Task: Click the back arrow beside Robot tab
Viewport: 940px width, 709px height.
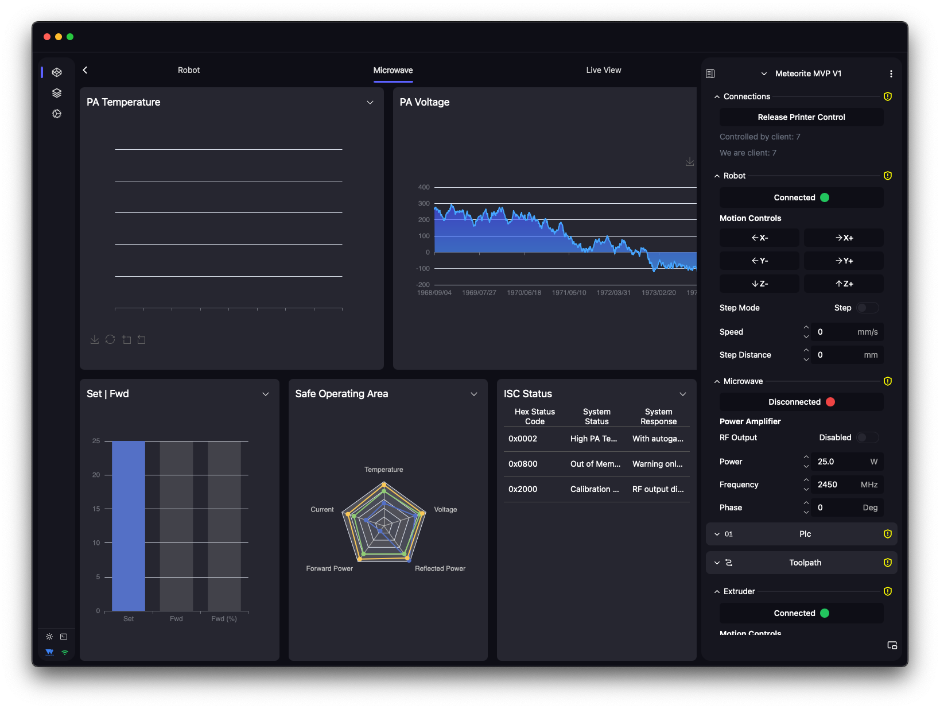Action: click(85, 70)
